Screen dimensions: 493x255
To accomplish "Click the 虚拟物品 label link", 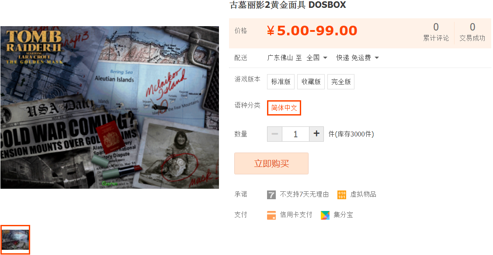I will pos(363,194).
